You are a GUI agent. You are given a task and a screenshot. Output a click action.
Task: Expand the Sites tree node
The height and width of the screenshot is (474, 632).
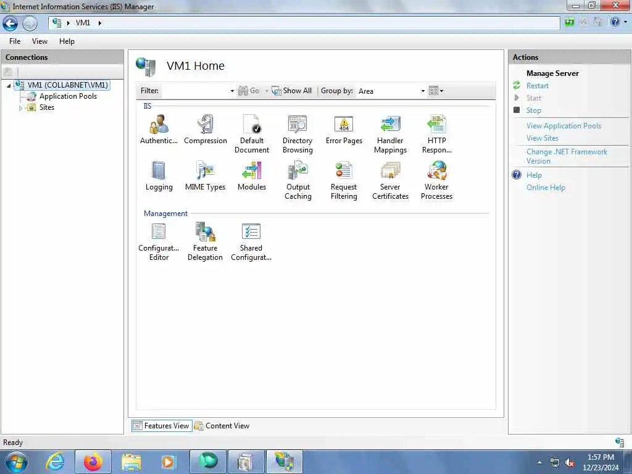click(x=20, y=107)
